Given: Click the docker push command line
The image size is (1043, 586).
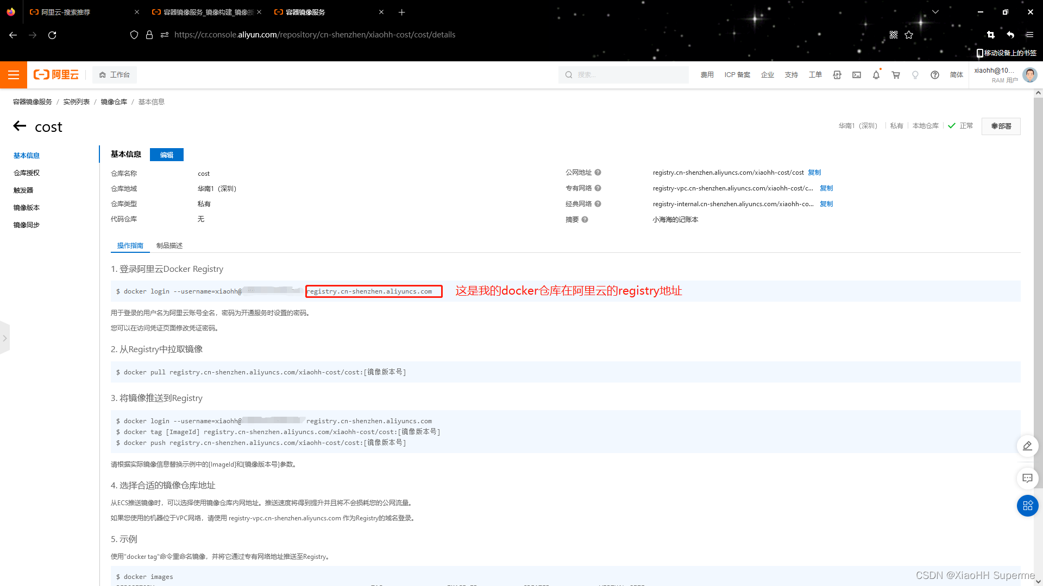Looking at the screenshot, I should [261, 443].
